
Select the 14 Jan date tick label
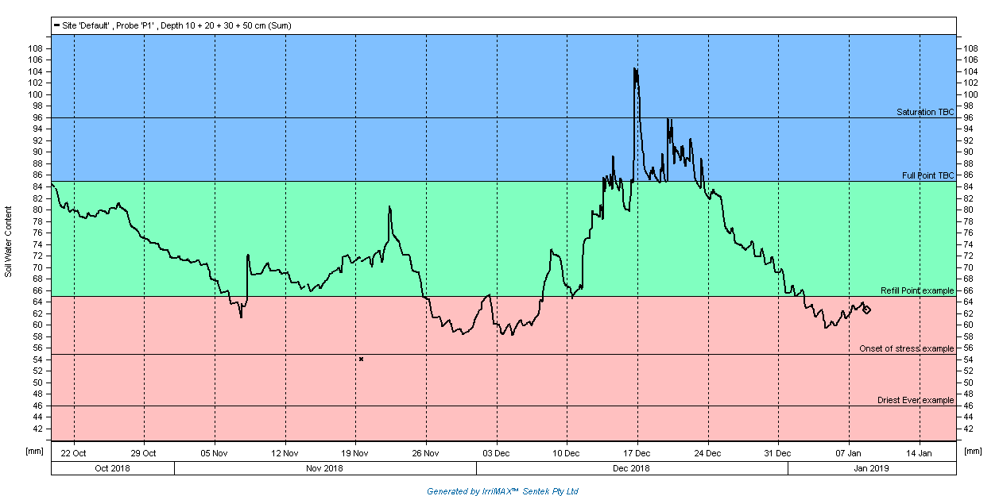(920, 453)
